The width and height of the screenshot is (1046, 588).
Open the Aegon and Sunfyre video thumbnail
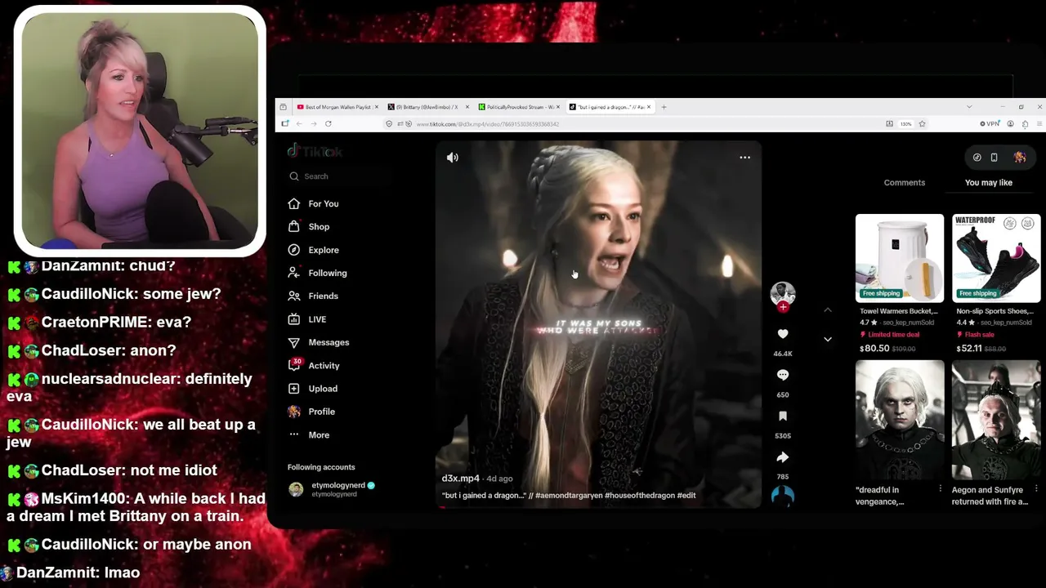point(996,420)
